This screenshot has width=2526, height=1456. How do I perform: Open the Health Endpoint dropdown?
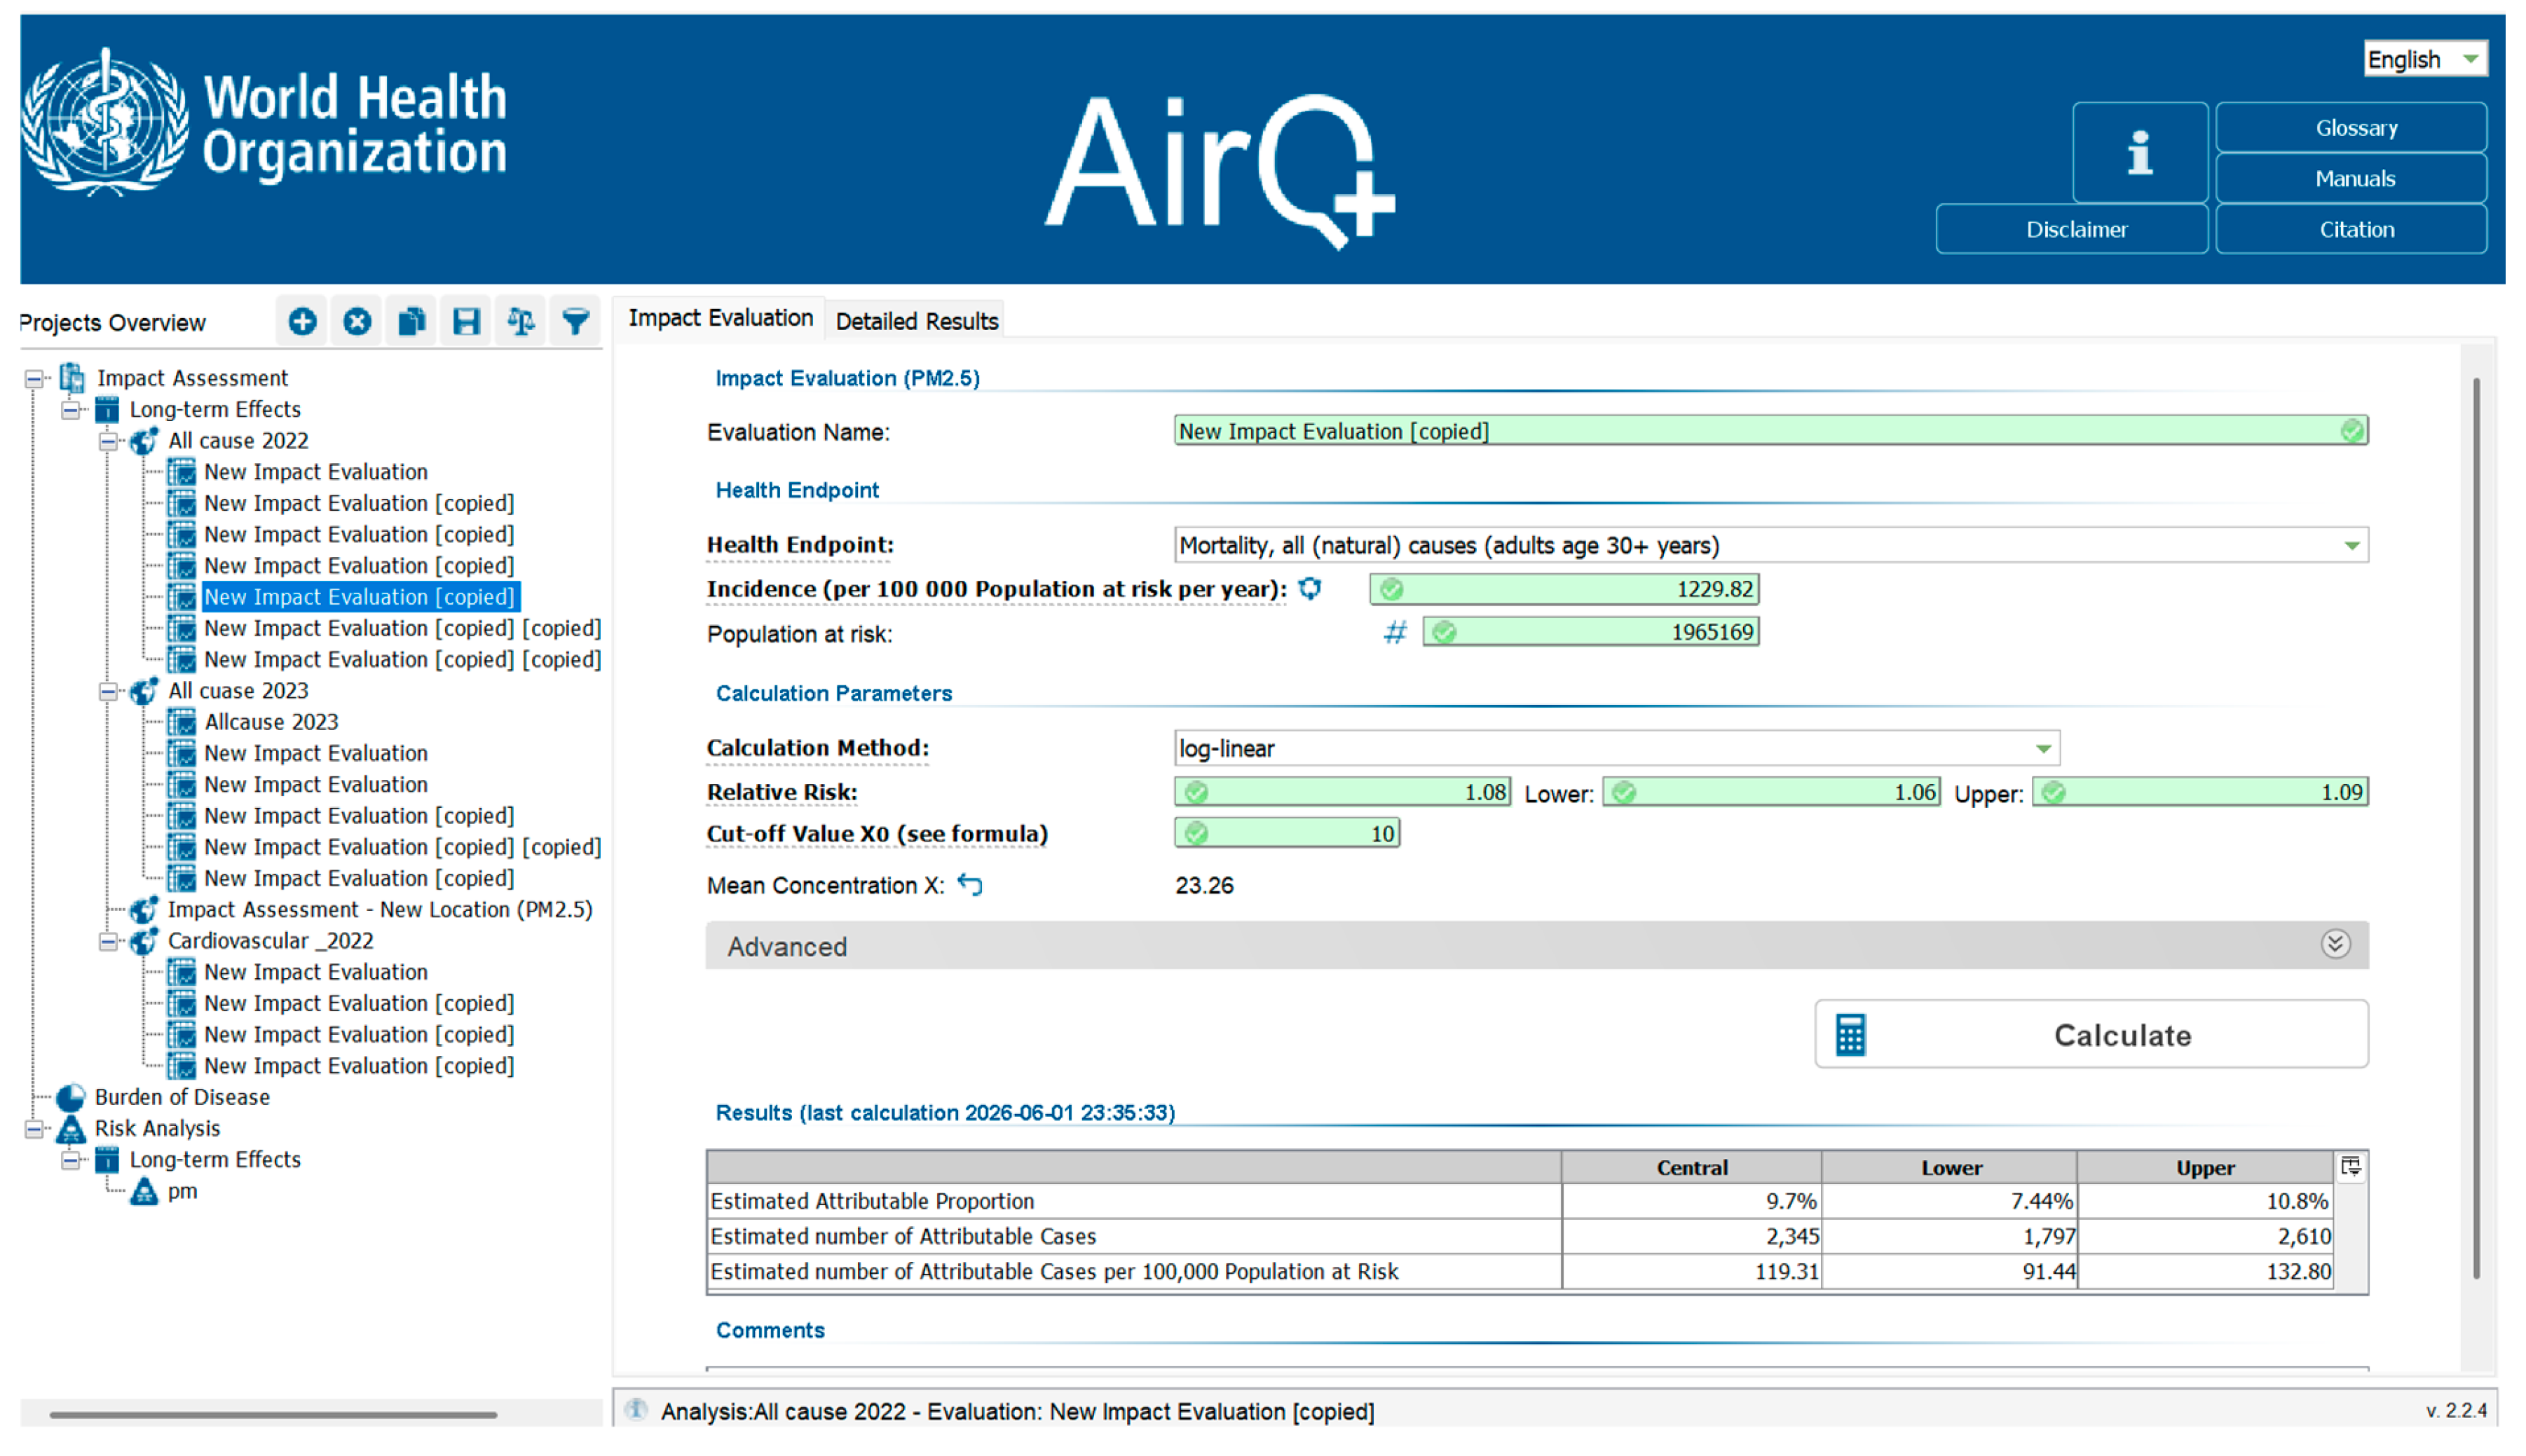(x=2351, y=546)
